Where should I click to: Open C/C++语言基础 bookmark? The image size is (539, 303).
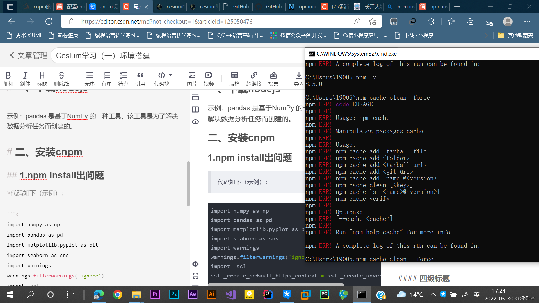click(236, 35)
